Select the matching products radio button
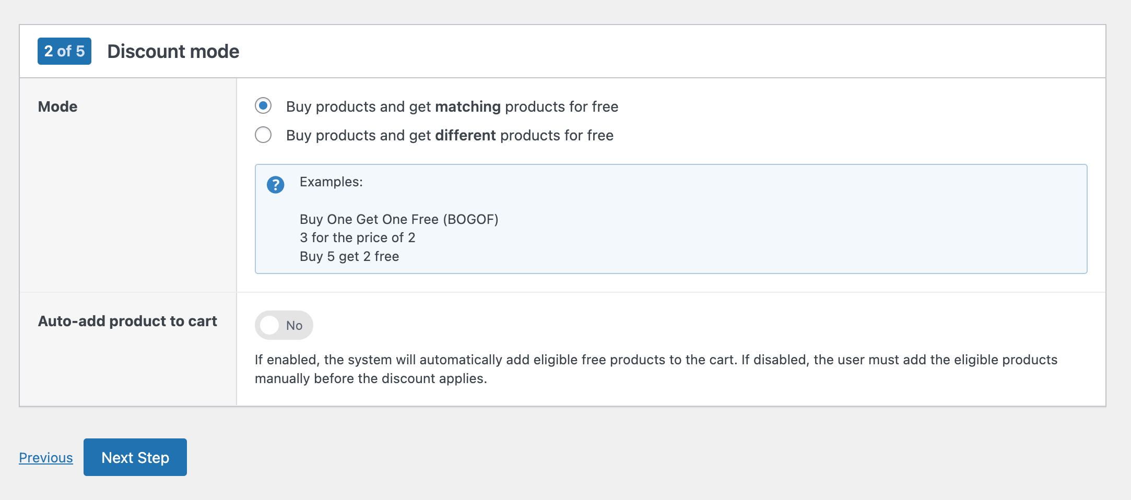Image resolution: width=1131 pixels, height=500 pixels. click(263, 106)
